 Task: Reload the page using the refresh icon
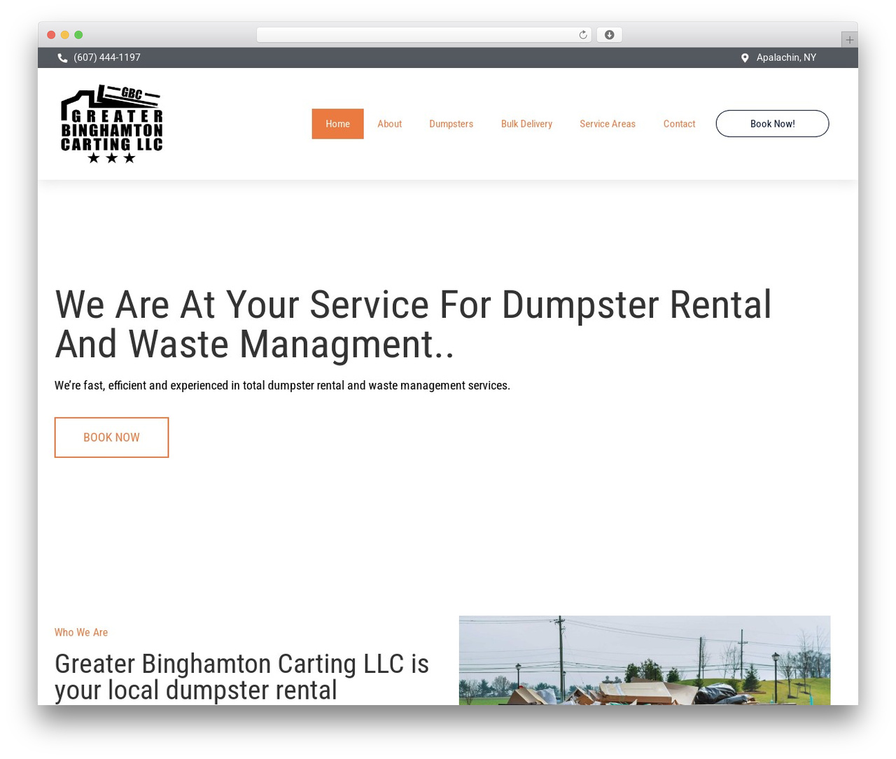coord(583,35)
